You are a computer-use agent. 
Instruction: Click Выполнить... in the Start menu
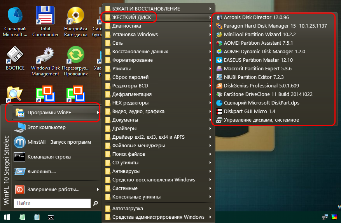pos(42,171)
